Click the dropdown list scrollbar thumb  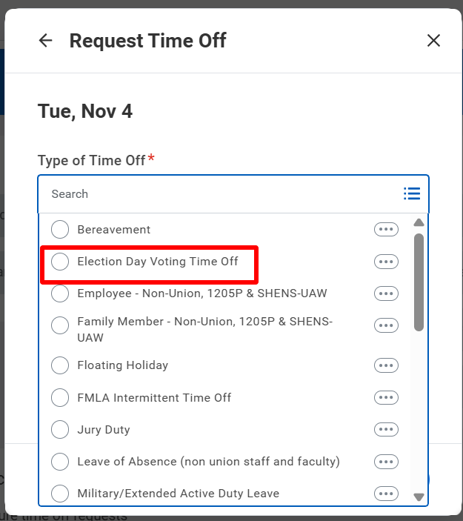pos(419,282)
